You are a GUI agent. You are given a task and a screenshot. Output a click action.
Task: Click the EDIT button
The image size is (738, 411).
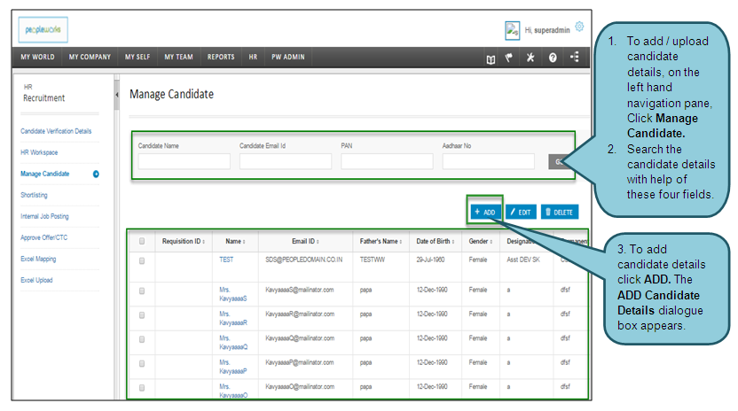pos(521,212)
